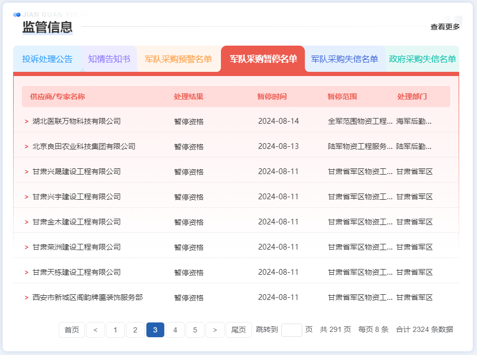Open 甘肃兴宇建设工程有限公司 entry
The image size is (477, 355).
77,197
